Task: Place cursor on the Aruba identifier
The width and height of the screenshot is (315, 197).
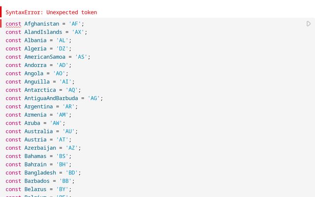Action: (x=32, y=123)
